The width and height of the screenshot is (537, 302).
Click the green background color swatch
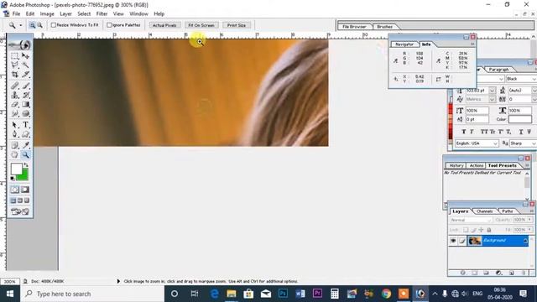[x=23, y=175]
